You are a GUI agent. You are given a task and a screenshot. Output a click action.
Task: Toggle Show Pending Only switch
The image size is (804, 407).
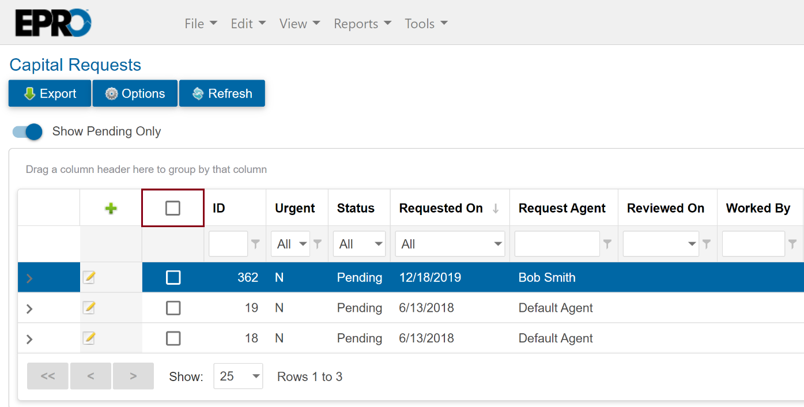[28, 131]
